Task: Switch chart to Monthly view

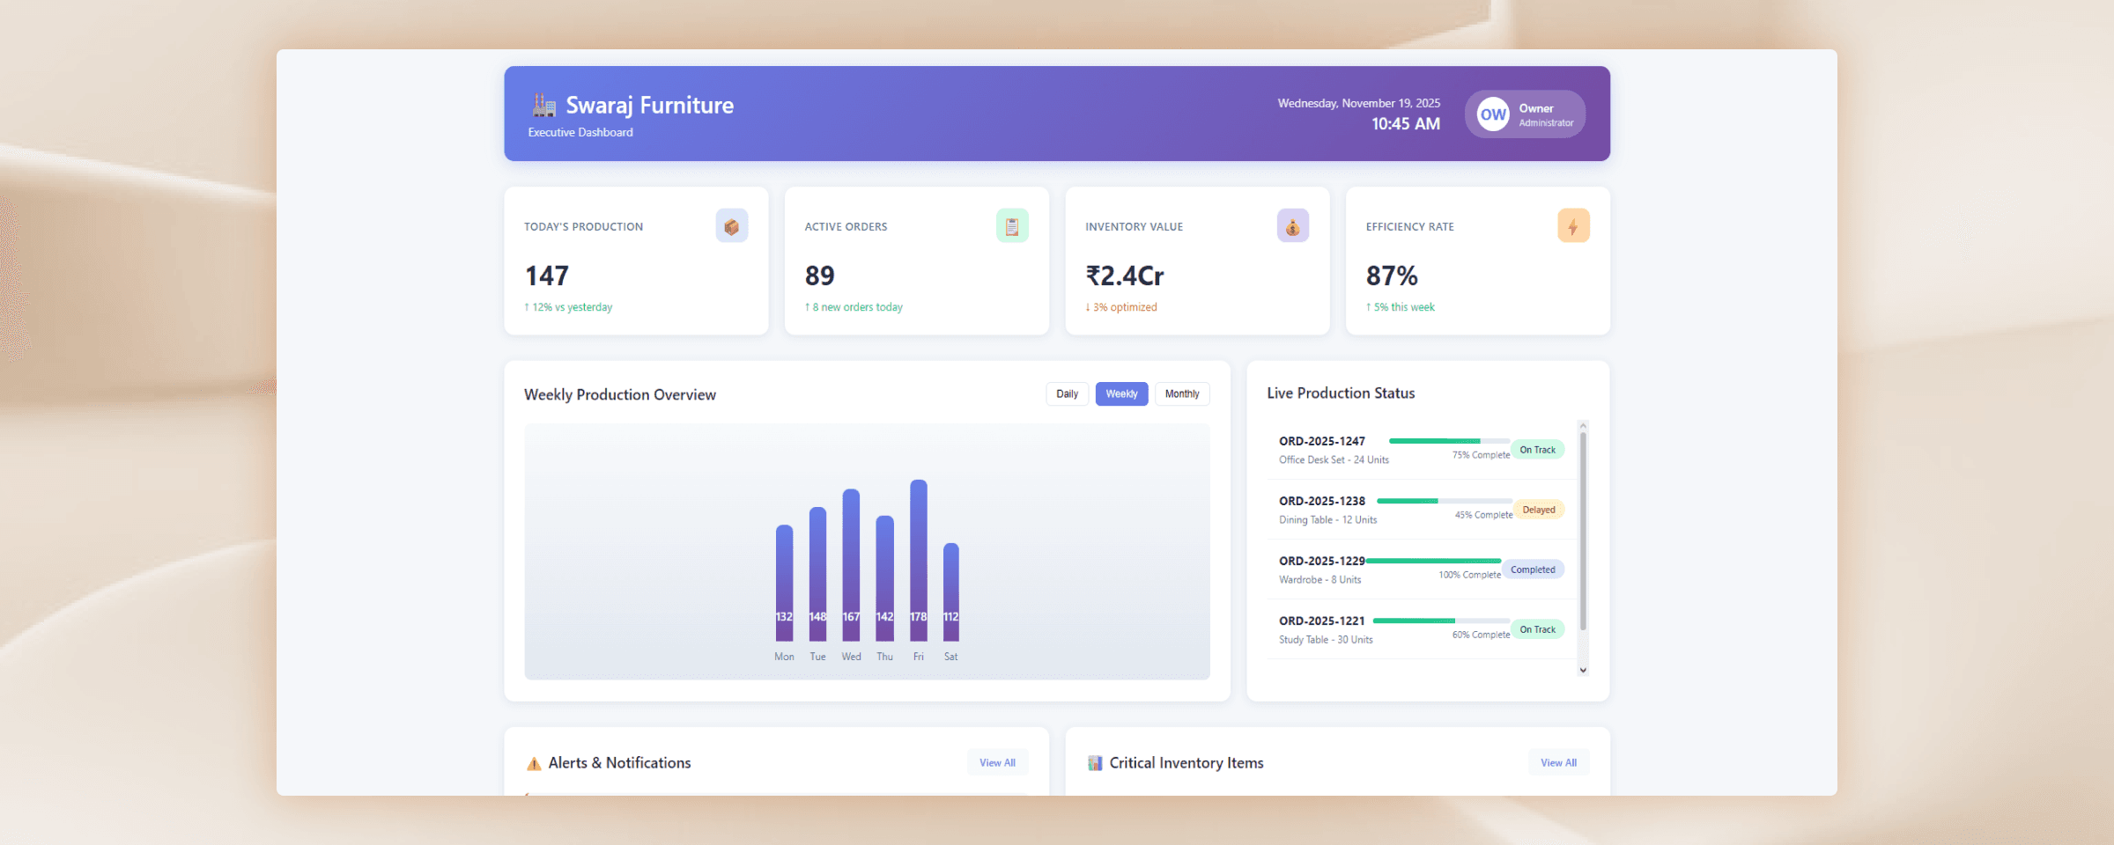Action: click(x=1182, y=394)
